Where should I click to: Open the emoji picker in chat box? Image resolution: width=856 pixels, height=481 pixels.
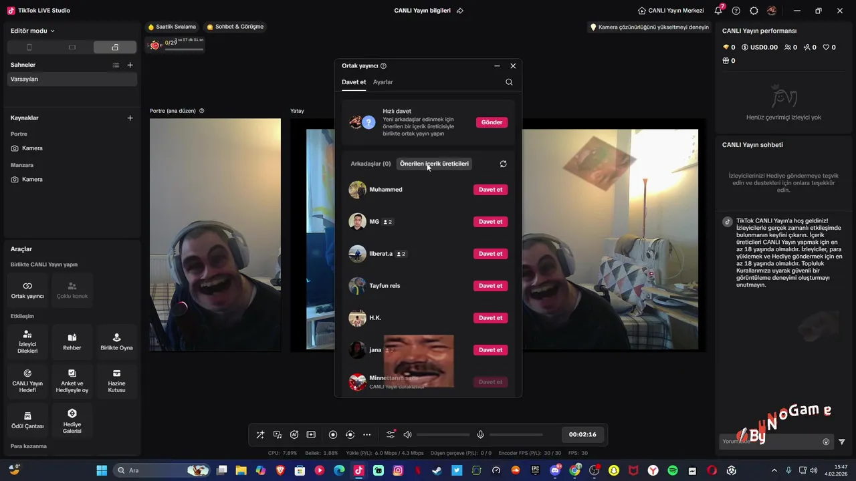click(x=826, y=442)
